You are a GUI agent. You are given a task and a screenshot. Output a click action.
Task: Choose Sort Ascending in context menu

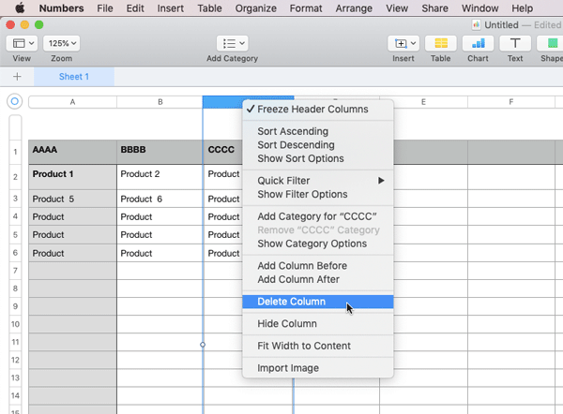(x=293, y=132)
